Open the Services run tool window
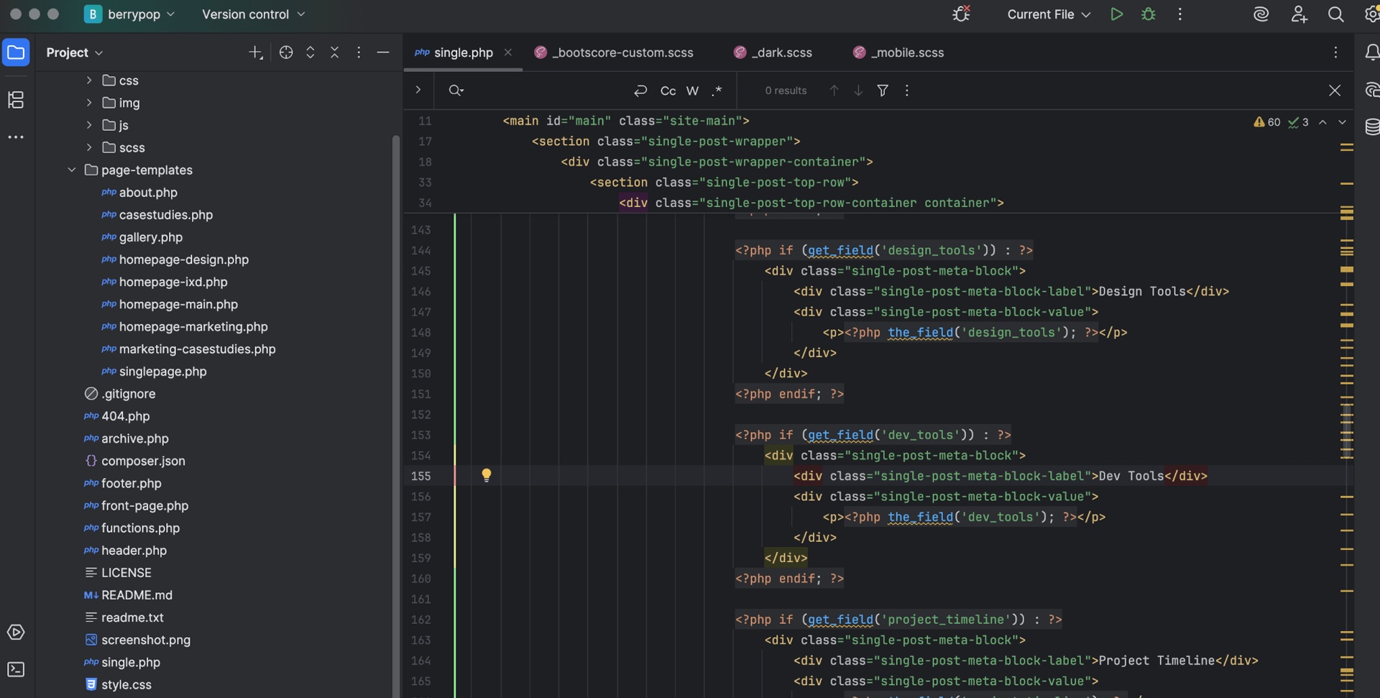The image size is (1380, 698). 16,633
